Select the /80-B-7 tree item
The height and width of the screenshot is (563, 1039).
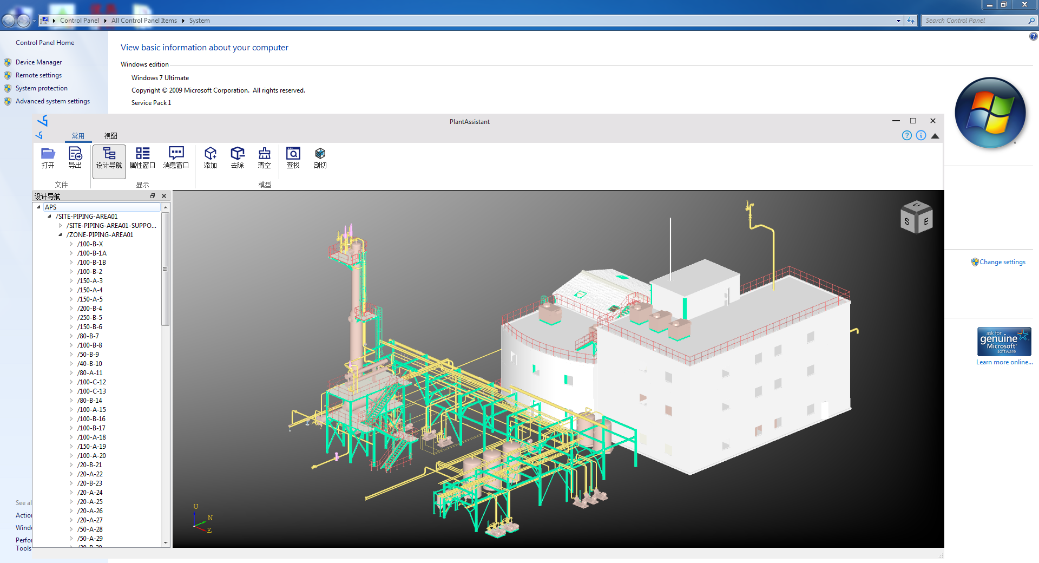coord(88,336)
